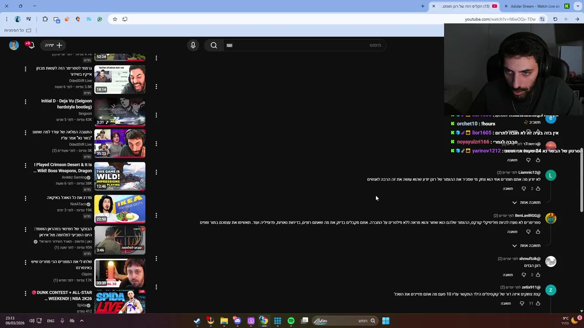Play the SPIDA LIVE stream thumbnail
This screenshot has height=328, width=584.
[120, 301]
